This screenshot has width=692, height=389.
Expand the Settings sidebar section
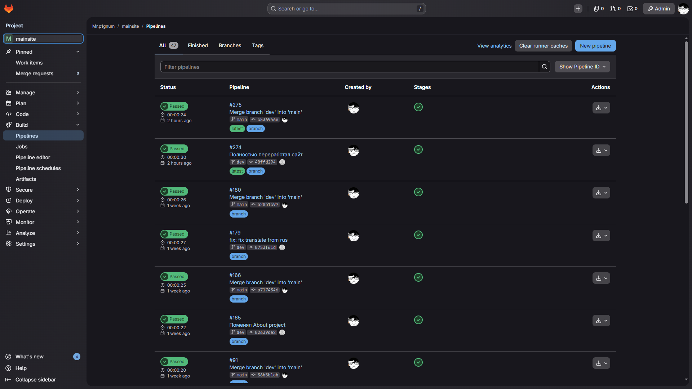click(x=43, y=244)
